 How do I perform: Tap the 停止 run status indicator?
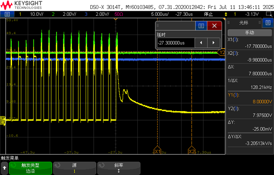208,14
